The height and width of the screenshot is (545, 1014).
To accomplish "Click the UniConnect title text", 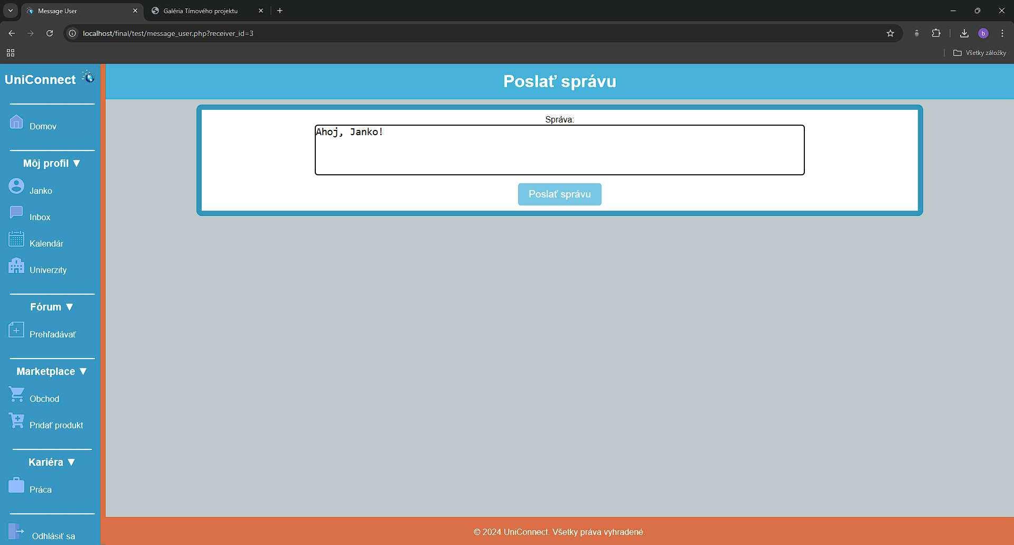I will [x=40, y=80].
